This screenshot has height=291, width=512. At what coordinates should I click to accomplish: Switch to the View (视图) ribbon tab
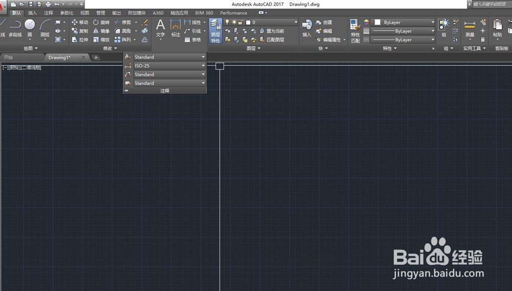click(84, 13)
